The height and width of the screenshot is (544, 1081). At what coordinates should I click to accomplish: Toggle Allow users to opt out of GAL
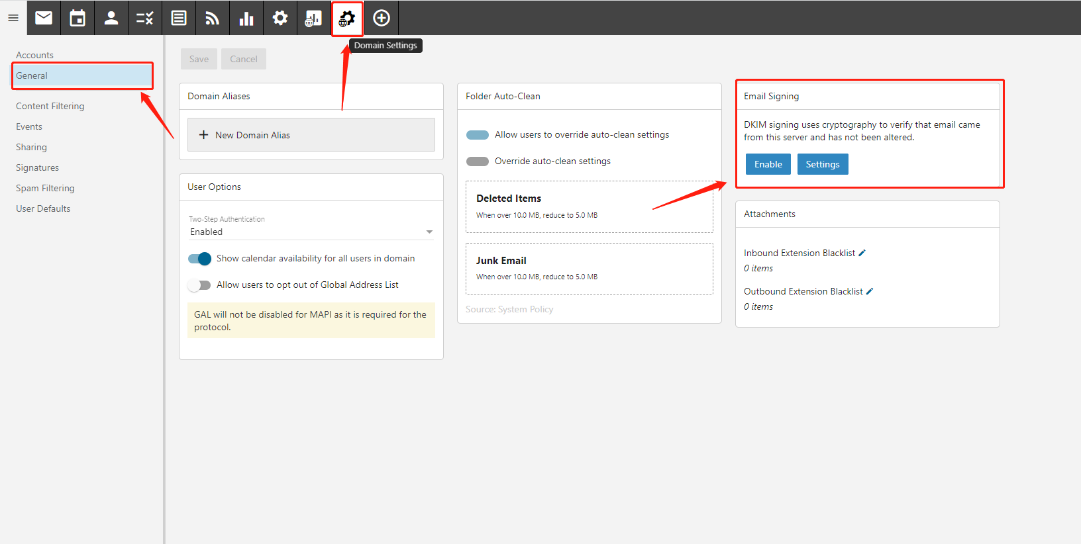pyautogui.click(x=199, y=285)
